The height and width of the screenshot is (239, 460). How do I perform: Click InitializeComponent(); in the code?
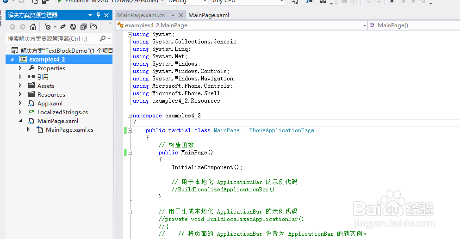point(207,167)
